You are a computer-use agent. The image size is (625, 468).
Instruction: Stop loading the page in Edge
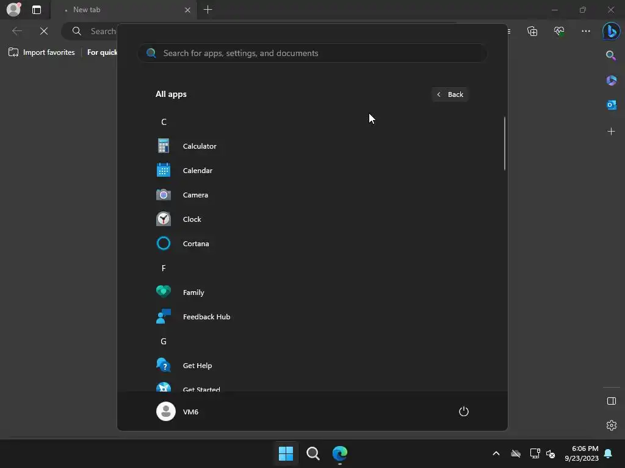(x=44, y=31)
